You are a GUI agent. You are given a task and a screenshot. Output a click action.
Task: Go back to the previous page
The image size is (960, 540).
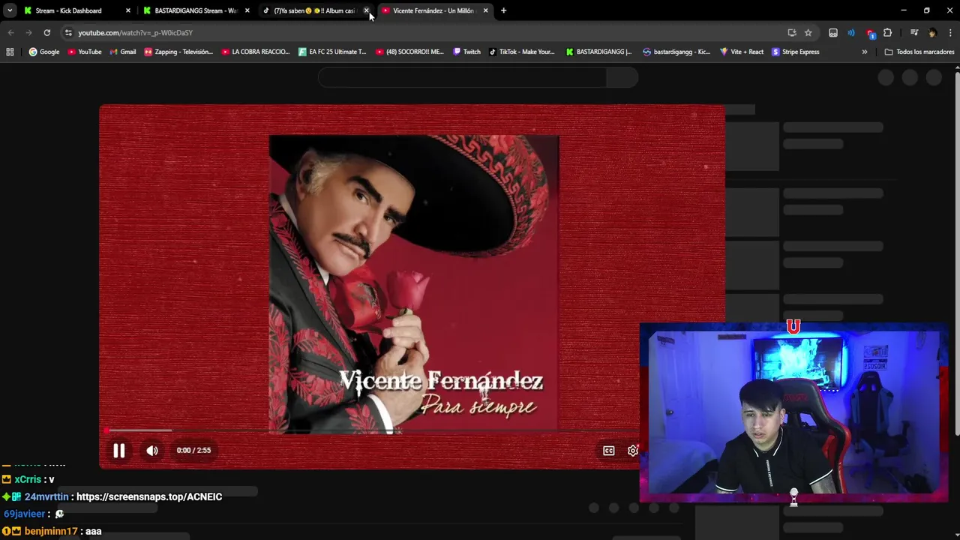point(10,32)
